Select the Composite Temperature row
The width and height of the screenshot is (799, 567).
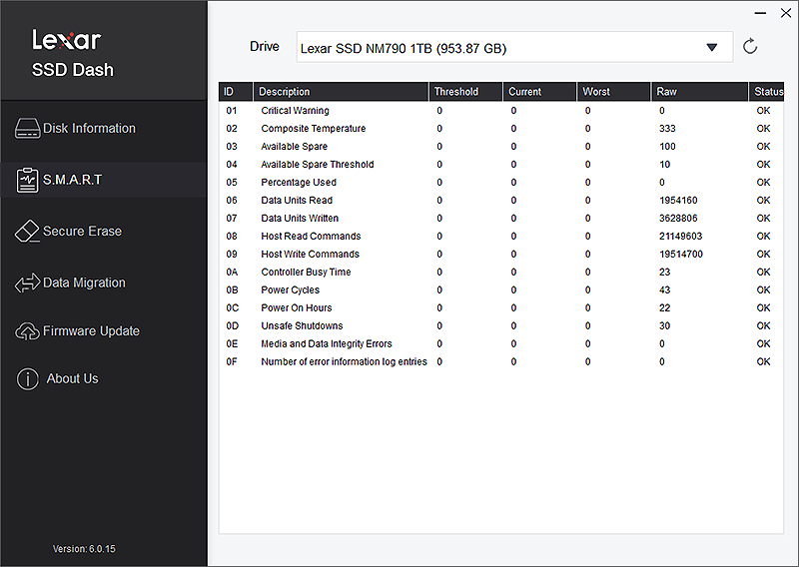click(x=314, y=129)
